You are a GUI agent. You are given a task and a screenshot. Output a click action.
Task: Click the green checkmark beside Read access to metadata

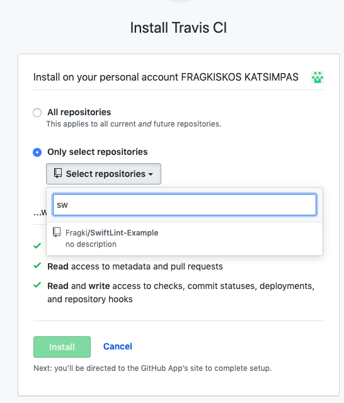tap(37, 266)
